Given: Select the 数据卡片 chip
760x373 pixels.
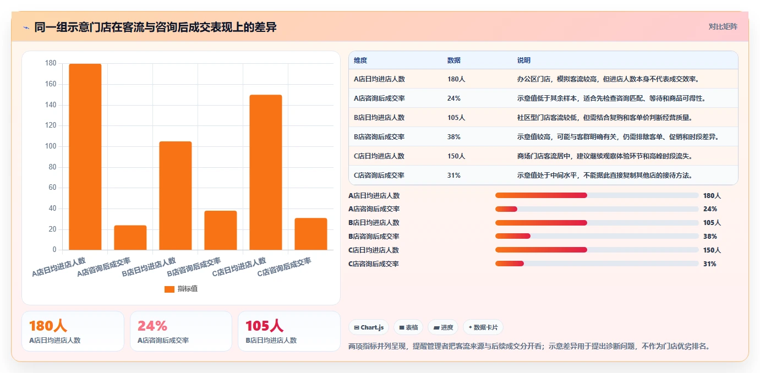Looking at the screenshot, I should coord(483,327).
